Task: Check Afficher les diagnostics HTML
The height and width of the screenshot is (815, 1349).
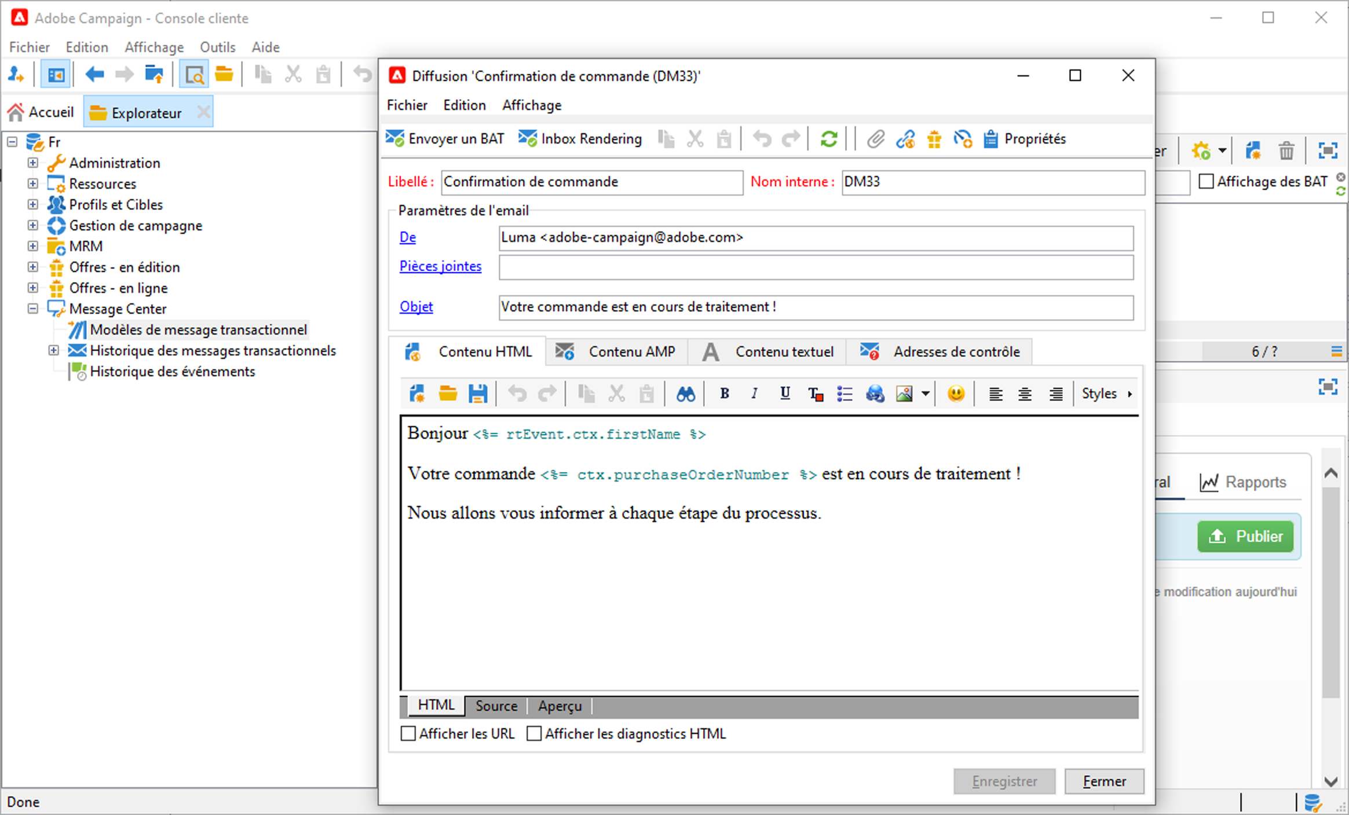Action: pyautogui.click(x=534, y=733)
